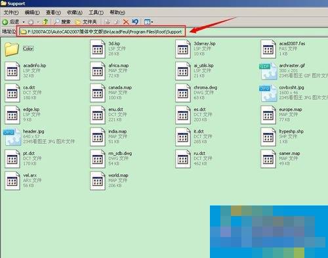Click the ru.dct file name
Viewport: 328px width, 258px height.
click(199, 154)
